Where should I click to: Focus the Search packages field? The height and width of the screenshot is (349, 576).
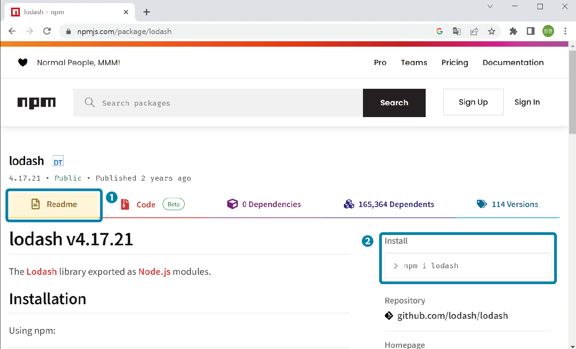[218, 103]
